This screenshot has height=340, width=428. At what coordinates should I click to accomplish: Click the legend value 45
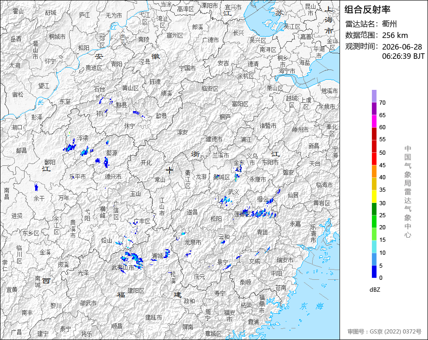[382, 165]
